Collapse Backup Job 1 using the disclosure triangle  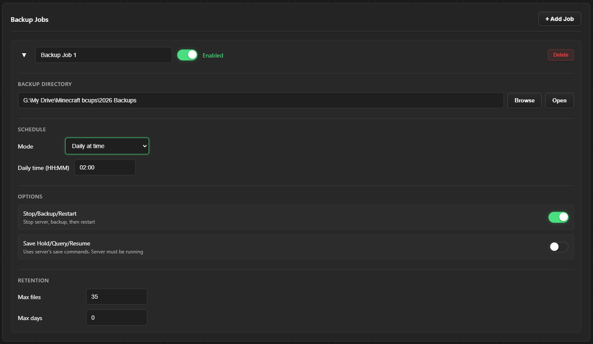pos(24,55)
